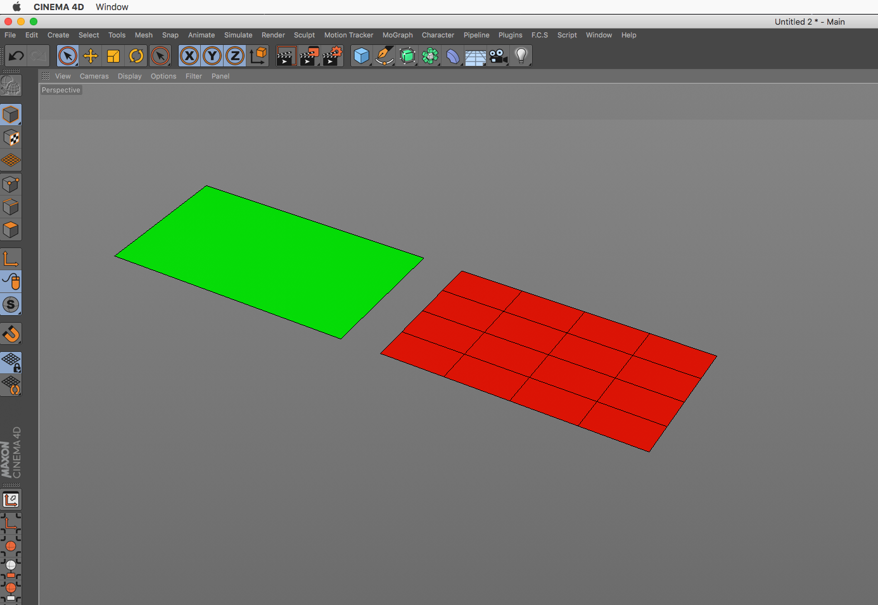Click the Array modeling object icon
The image size is (878, 605).
430,56
